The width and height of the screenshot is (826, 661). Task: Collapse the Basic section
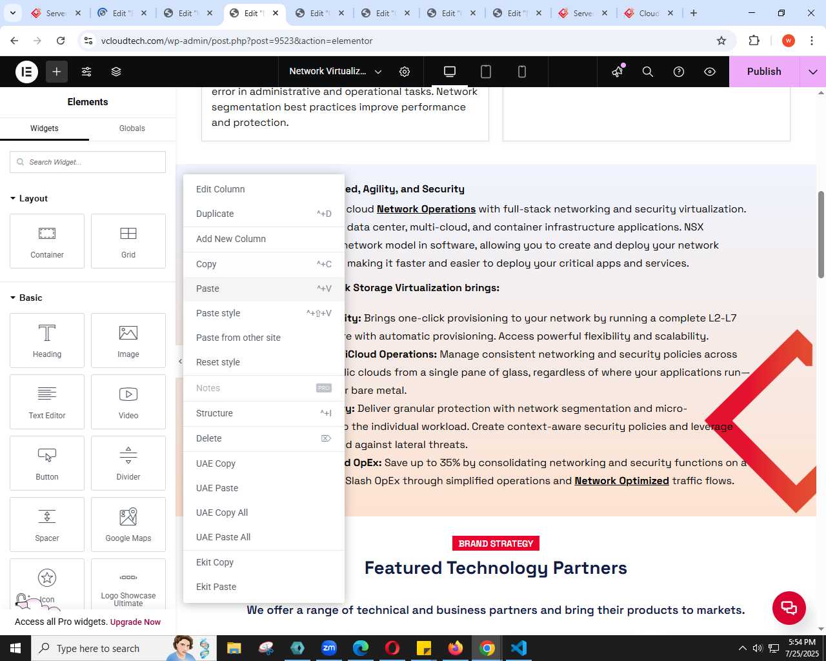pos(26,298)
